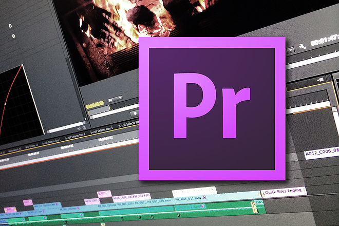This screenshot has width=339, height=226.
Task: Click the 00:00:44:22 mark on the timeline ruler
Action: point(67,147)
